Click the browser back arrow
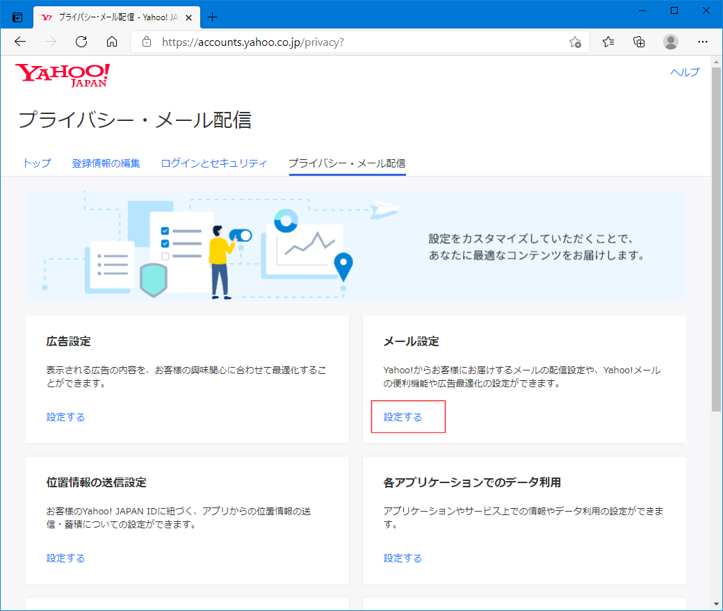Image resolution: width=723 pixels, height=611 pixels. [20, 42]
